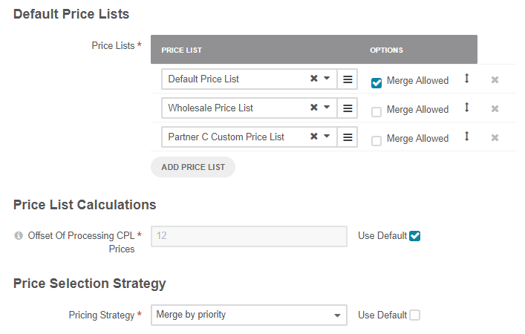Uncheck Merge Allowed for Default Price List
Viewport: 525px width, 334px height.
376,82
